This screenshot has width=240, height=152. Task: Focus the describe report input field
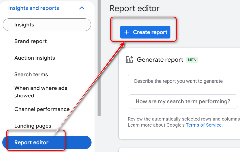pos(184,82)
